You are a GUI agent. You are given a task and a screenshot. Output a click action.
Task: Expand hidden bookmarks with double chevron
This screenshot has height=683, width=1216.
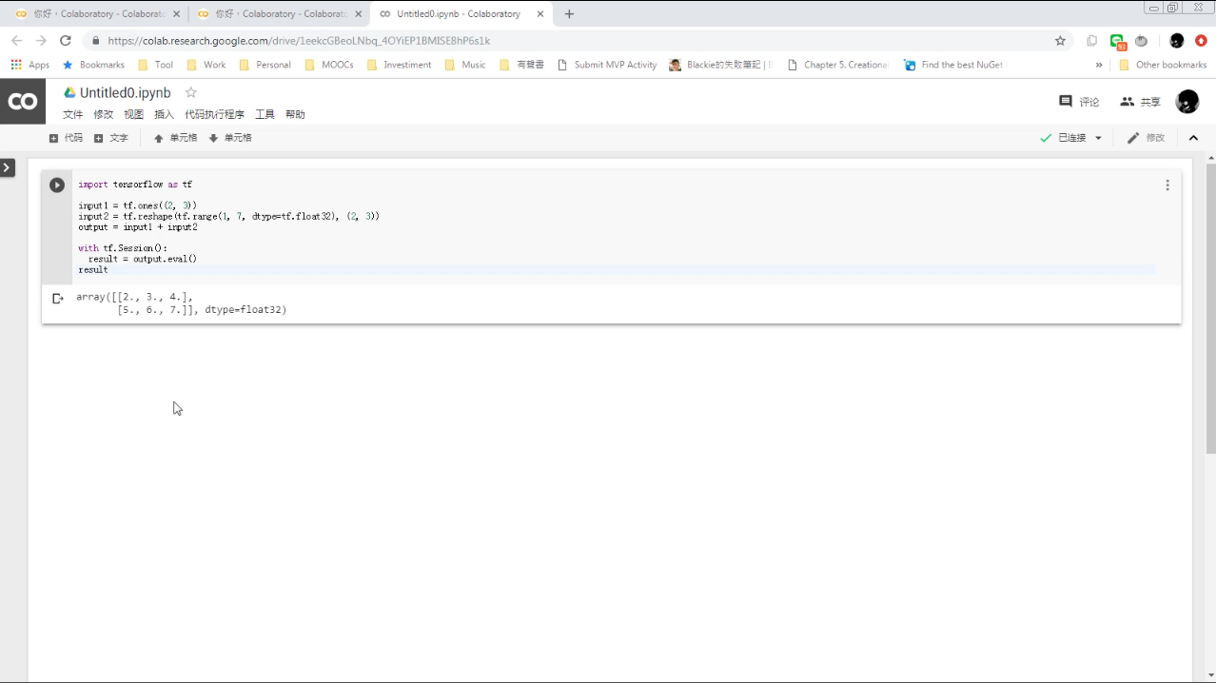tap(1099, 65)
